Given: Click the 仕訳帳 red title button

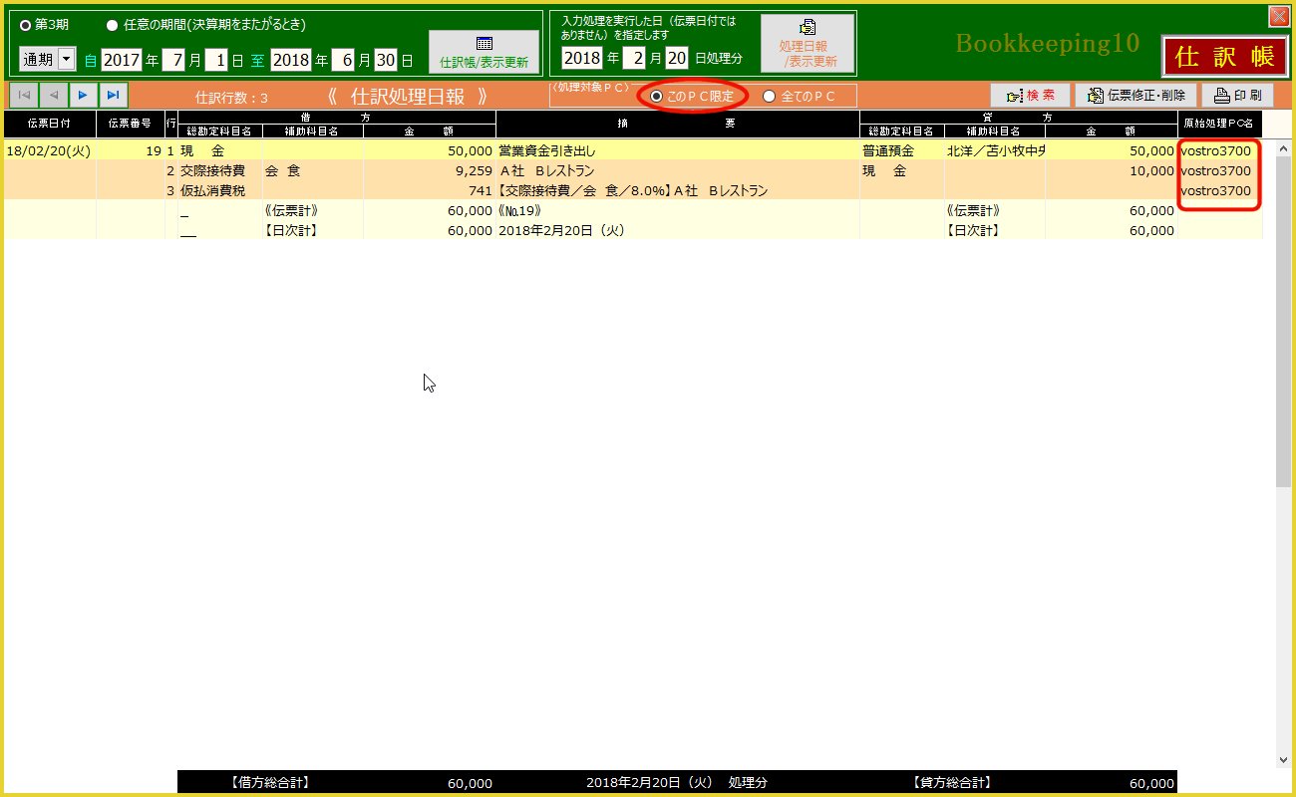Looking at the screenshot, I should tap(1224, 57).
